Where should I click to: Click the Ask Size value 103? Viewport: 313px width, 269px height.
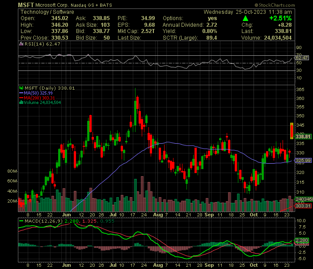coord(105,25)
